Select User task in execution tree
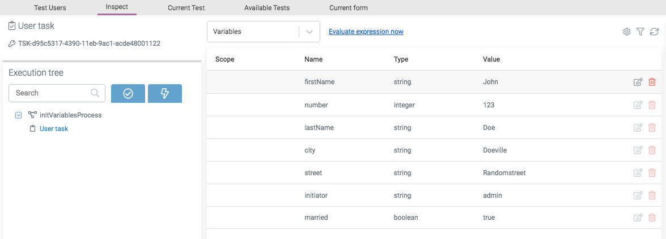The height and width of the screenshot is (239, 666). coord(53,129)
